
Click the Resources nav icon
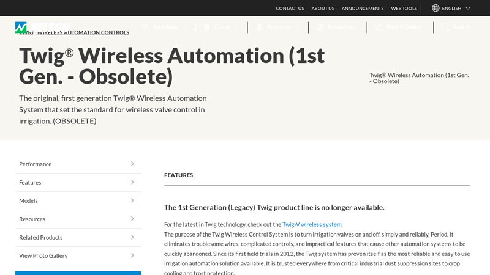click(x=320, y=27)
